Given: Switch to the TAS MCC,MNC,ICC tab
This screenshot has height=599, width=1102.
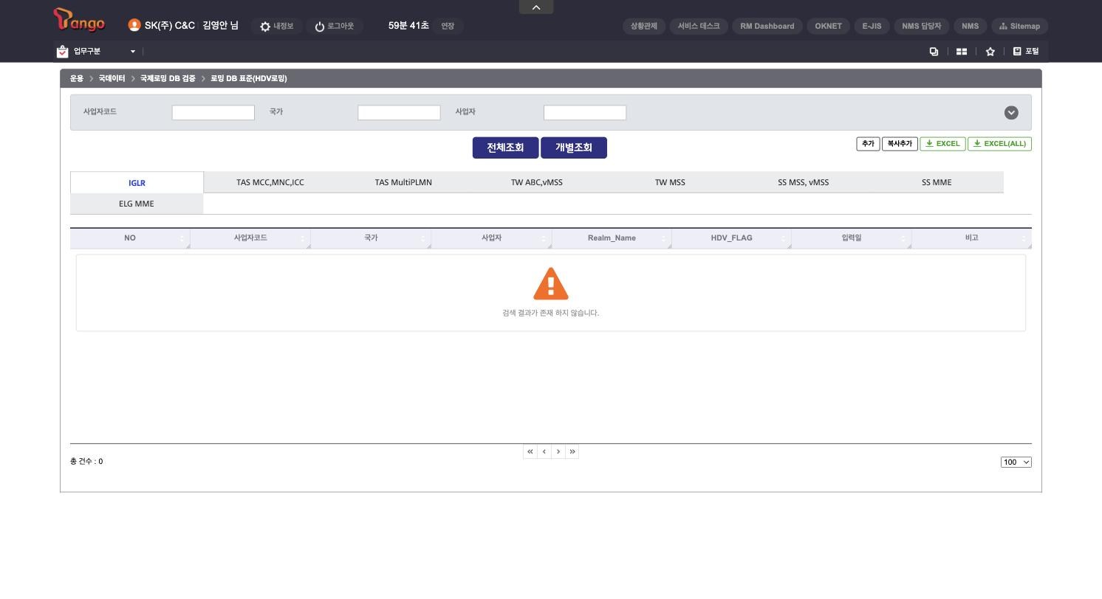Looking at the screenshot, I should pyautogui.click(x=270, y=182).
